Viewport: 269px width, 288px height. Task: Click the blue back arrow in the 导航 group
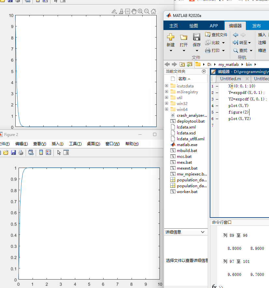(235, 35)
